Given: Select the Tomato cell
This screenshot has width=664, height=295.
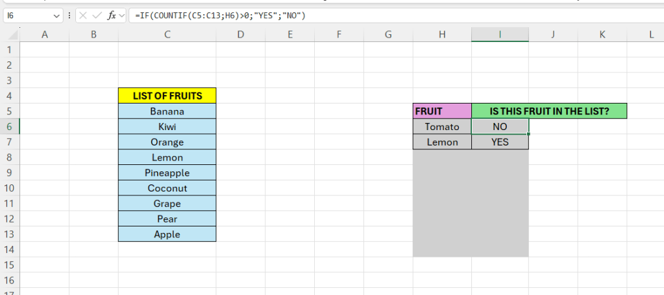Looking at the screenshot, I should tap(442, 127).
